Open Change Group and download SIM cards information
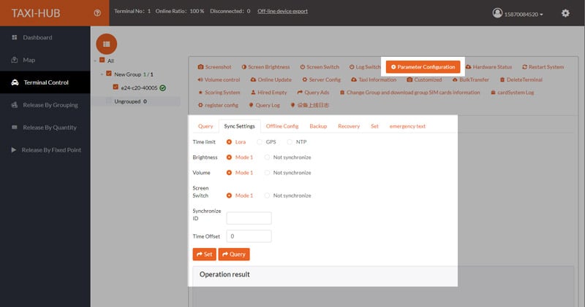The image size is (585, 307). click(409, 93)
